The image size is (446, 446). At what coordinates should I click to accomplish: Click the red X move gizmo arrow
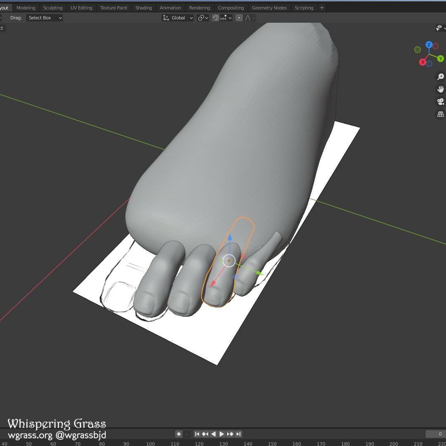pos(213,284)
